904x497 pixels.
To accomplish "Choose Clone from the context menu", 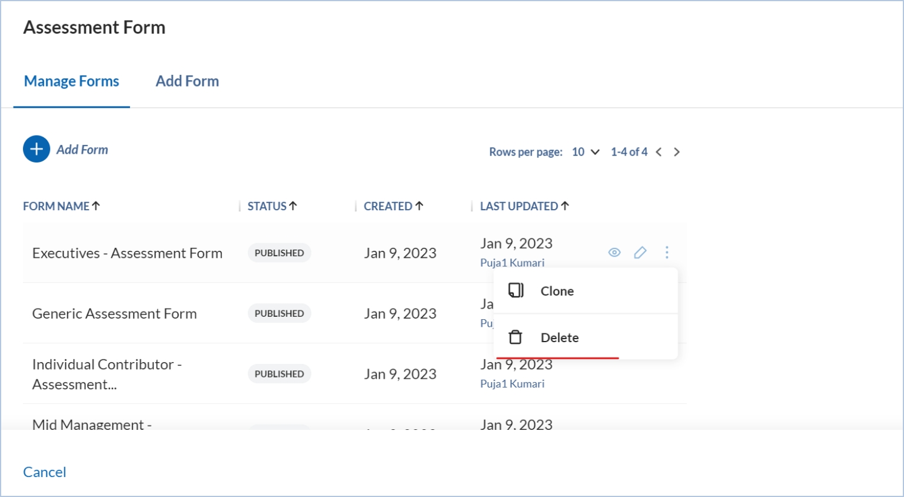I will pyautogui.click(x=557, y=291).
